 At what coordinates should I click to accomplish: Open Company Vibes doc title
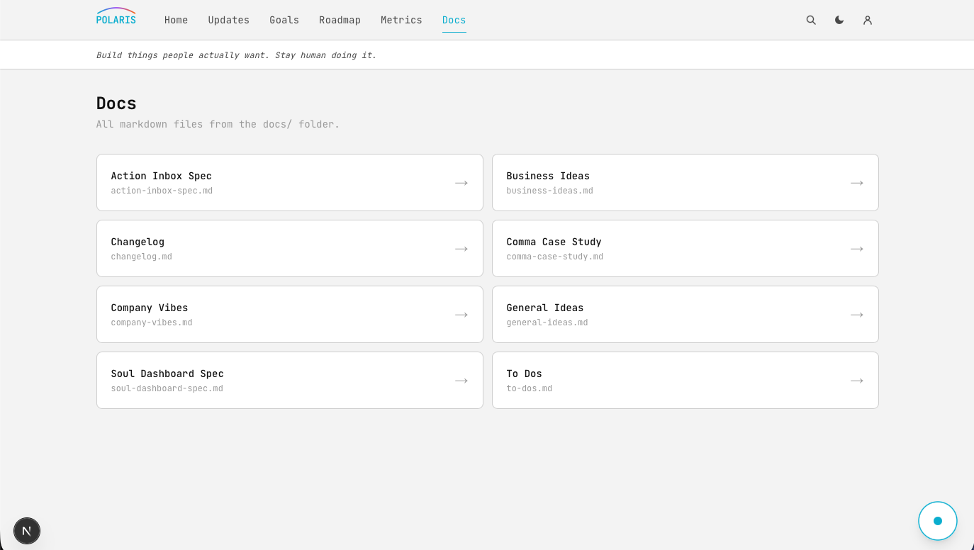pos(150,308)
